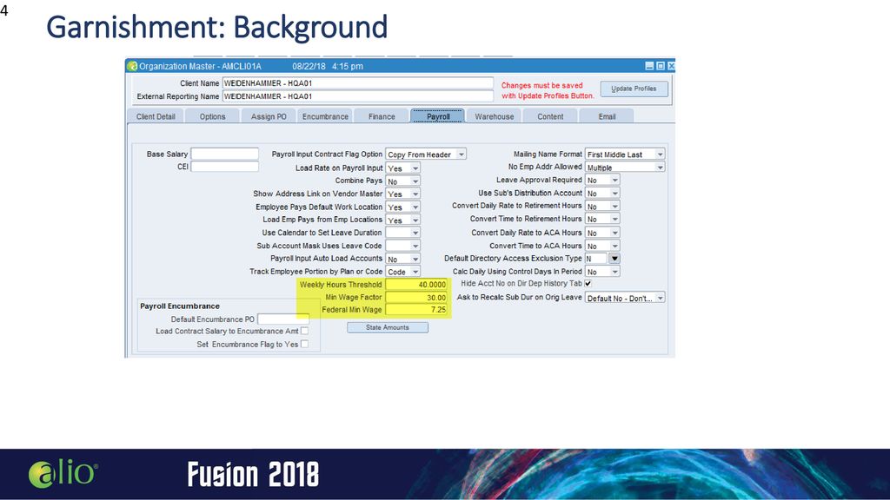890x500 pixels.
Task: Open Employee Pays Default Work Location dropdown
Action: click(403, 207)
